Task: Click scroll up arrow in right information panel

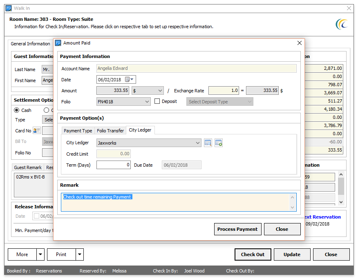Action: pyautogui.click(x=341, y=174)
